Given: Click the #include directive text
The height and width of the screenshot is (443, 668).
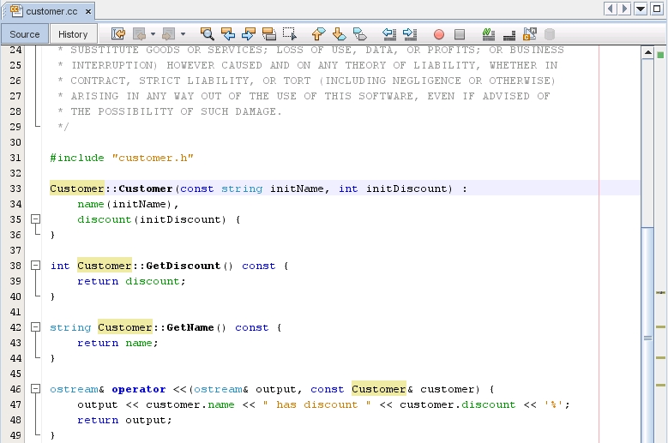Looking at the screenshot, I should pos(77,158).
